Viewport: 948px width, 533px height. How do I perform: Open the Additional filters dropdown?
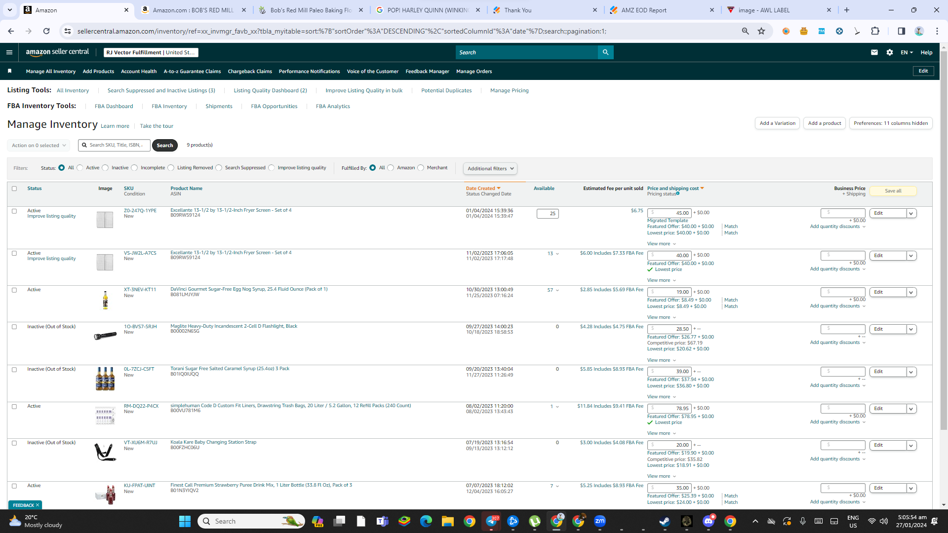point(490,169)
